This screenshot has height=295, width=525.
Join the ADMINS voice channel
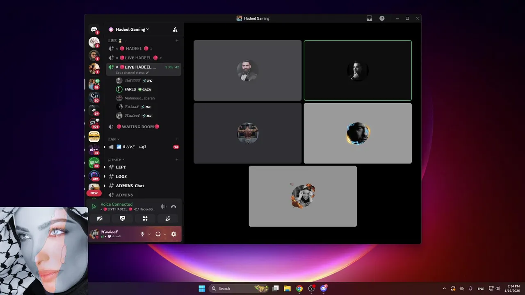144,195
